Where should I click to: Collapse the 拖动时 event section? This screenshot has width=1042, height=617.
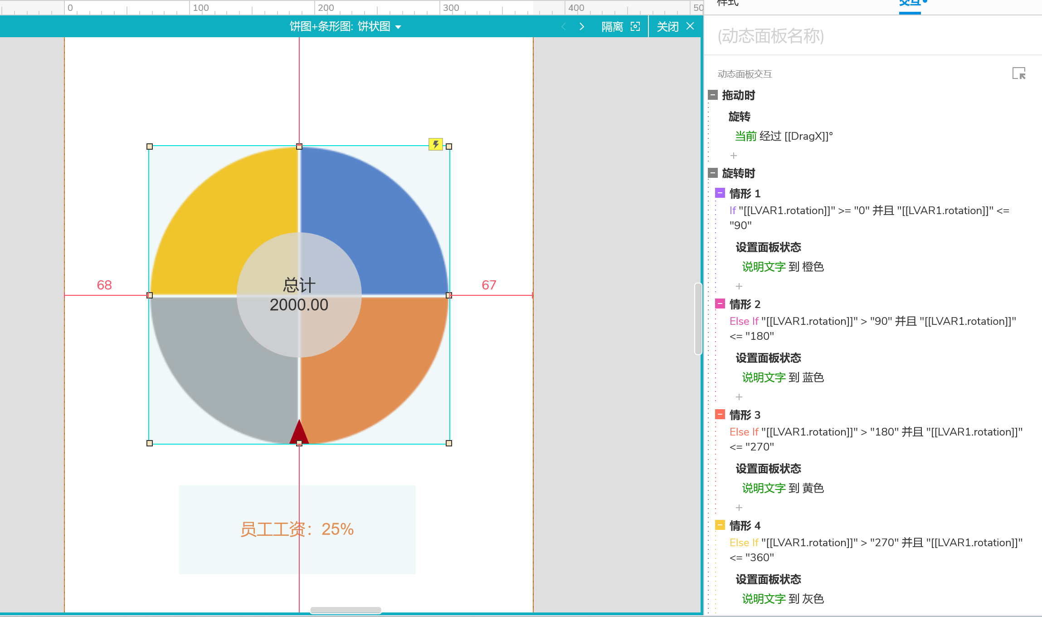pos(713,95)
